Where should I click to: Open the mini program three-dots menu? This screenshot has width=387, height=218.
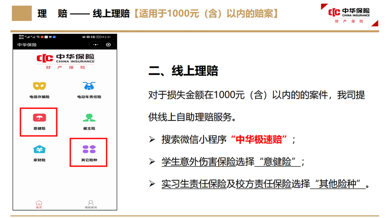[95, 44]
